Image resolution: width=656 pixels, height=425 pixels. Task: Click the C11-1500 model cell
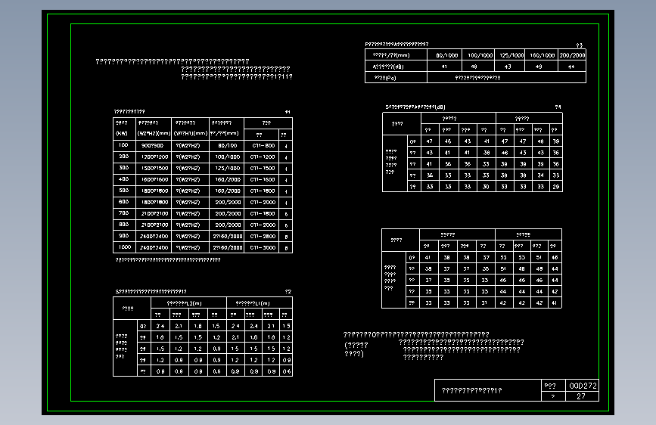(263, 168)
